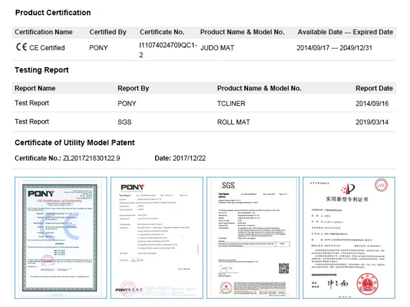Open the utility model patent certificate thumbnail
410x307 pixels.
(x=348, y=238)
